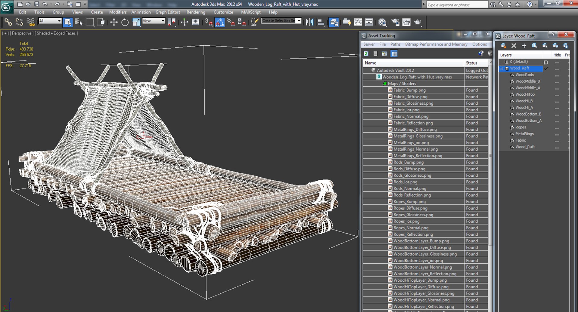Refresh the Asset Tracking list
This screenshot has width=578, height=312.
[366, 54]
